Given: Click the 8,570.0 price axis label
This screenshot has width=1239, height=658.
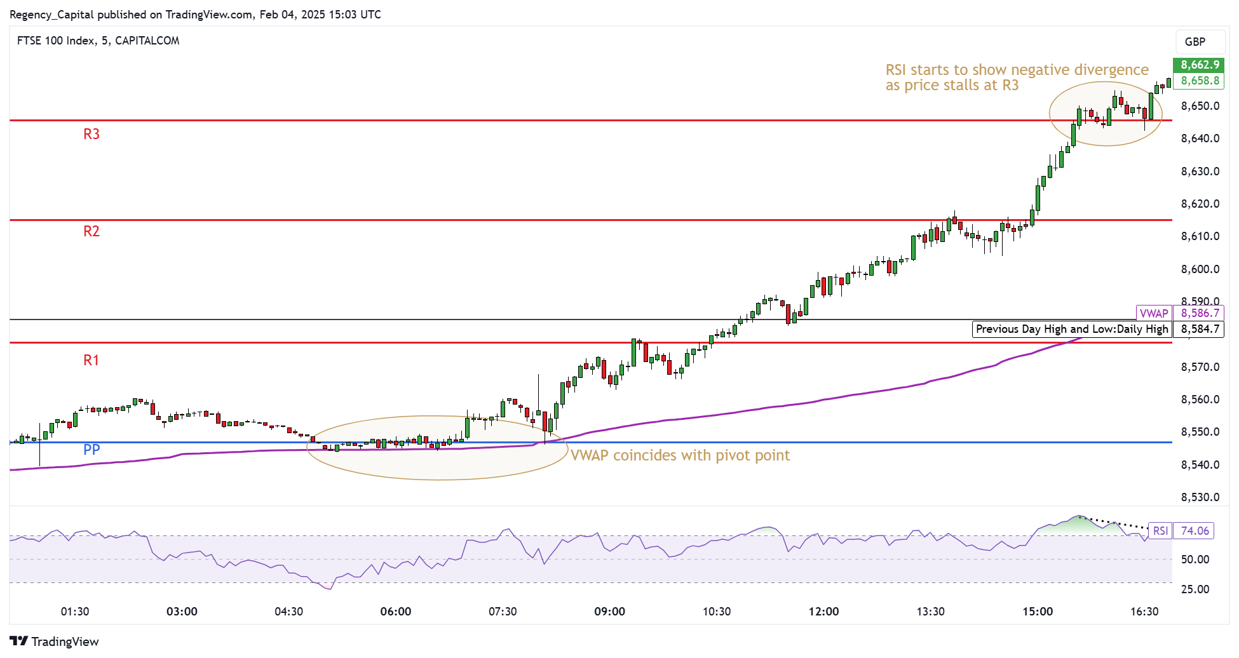Looking at the screenshot, I should [1200, 367].
